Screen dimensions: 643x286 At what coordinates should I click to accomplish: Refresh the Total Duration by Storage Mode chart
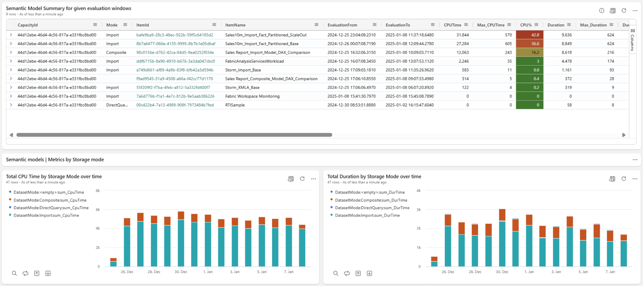623,179
